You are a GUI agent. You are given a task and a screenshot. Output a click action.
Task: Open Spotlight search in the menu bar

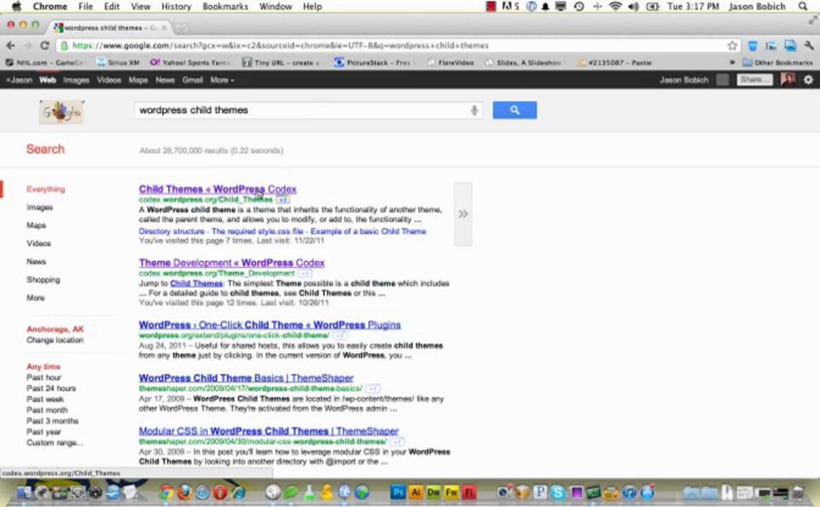pos(803,6)
